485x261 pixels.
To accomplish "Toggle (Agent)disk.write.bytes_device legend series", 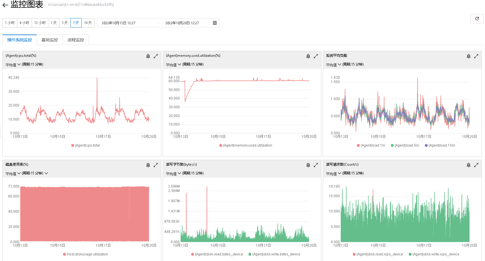I will click(274, 254).
